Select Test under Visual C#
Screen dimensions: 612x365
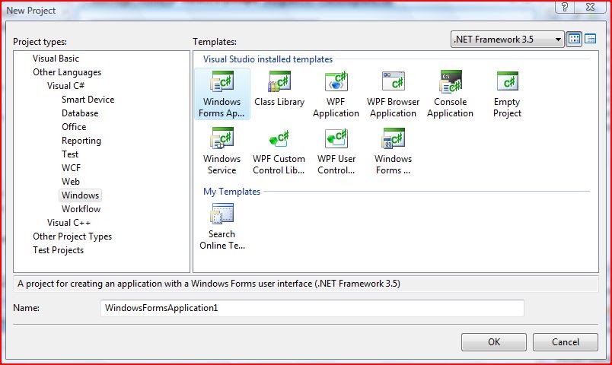pos(70,154)
